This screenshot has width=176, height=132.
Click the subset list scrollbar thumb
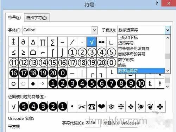click(168, 56)
